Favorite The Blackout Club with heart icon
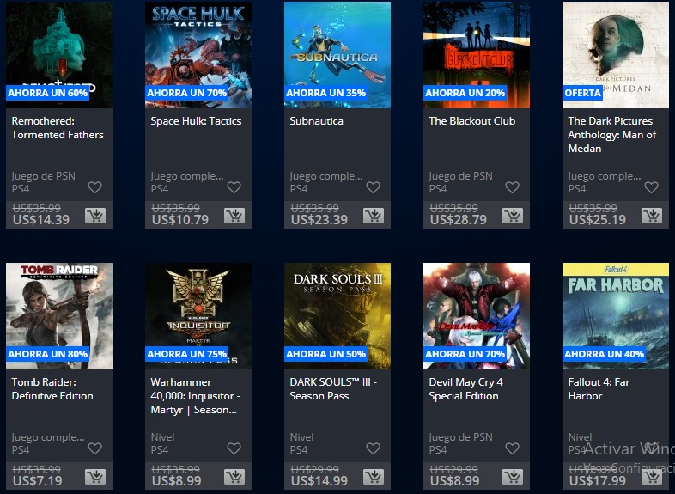This screenshot has height=494, width=675. [512, 187]
